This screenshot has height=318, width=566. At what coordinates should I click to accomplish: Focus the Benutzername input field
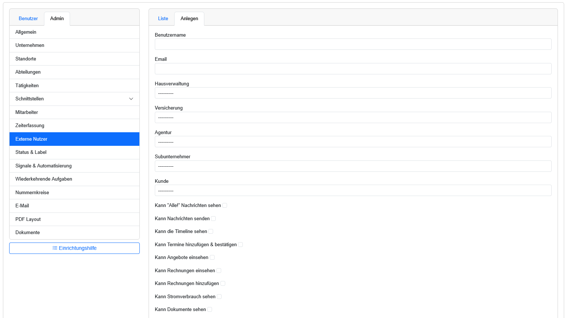[x=353, y=44]
